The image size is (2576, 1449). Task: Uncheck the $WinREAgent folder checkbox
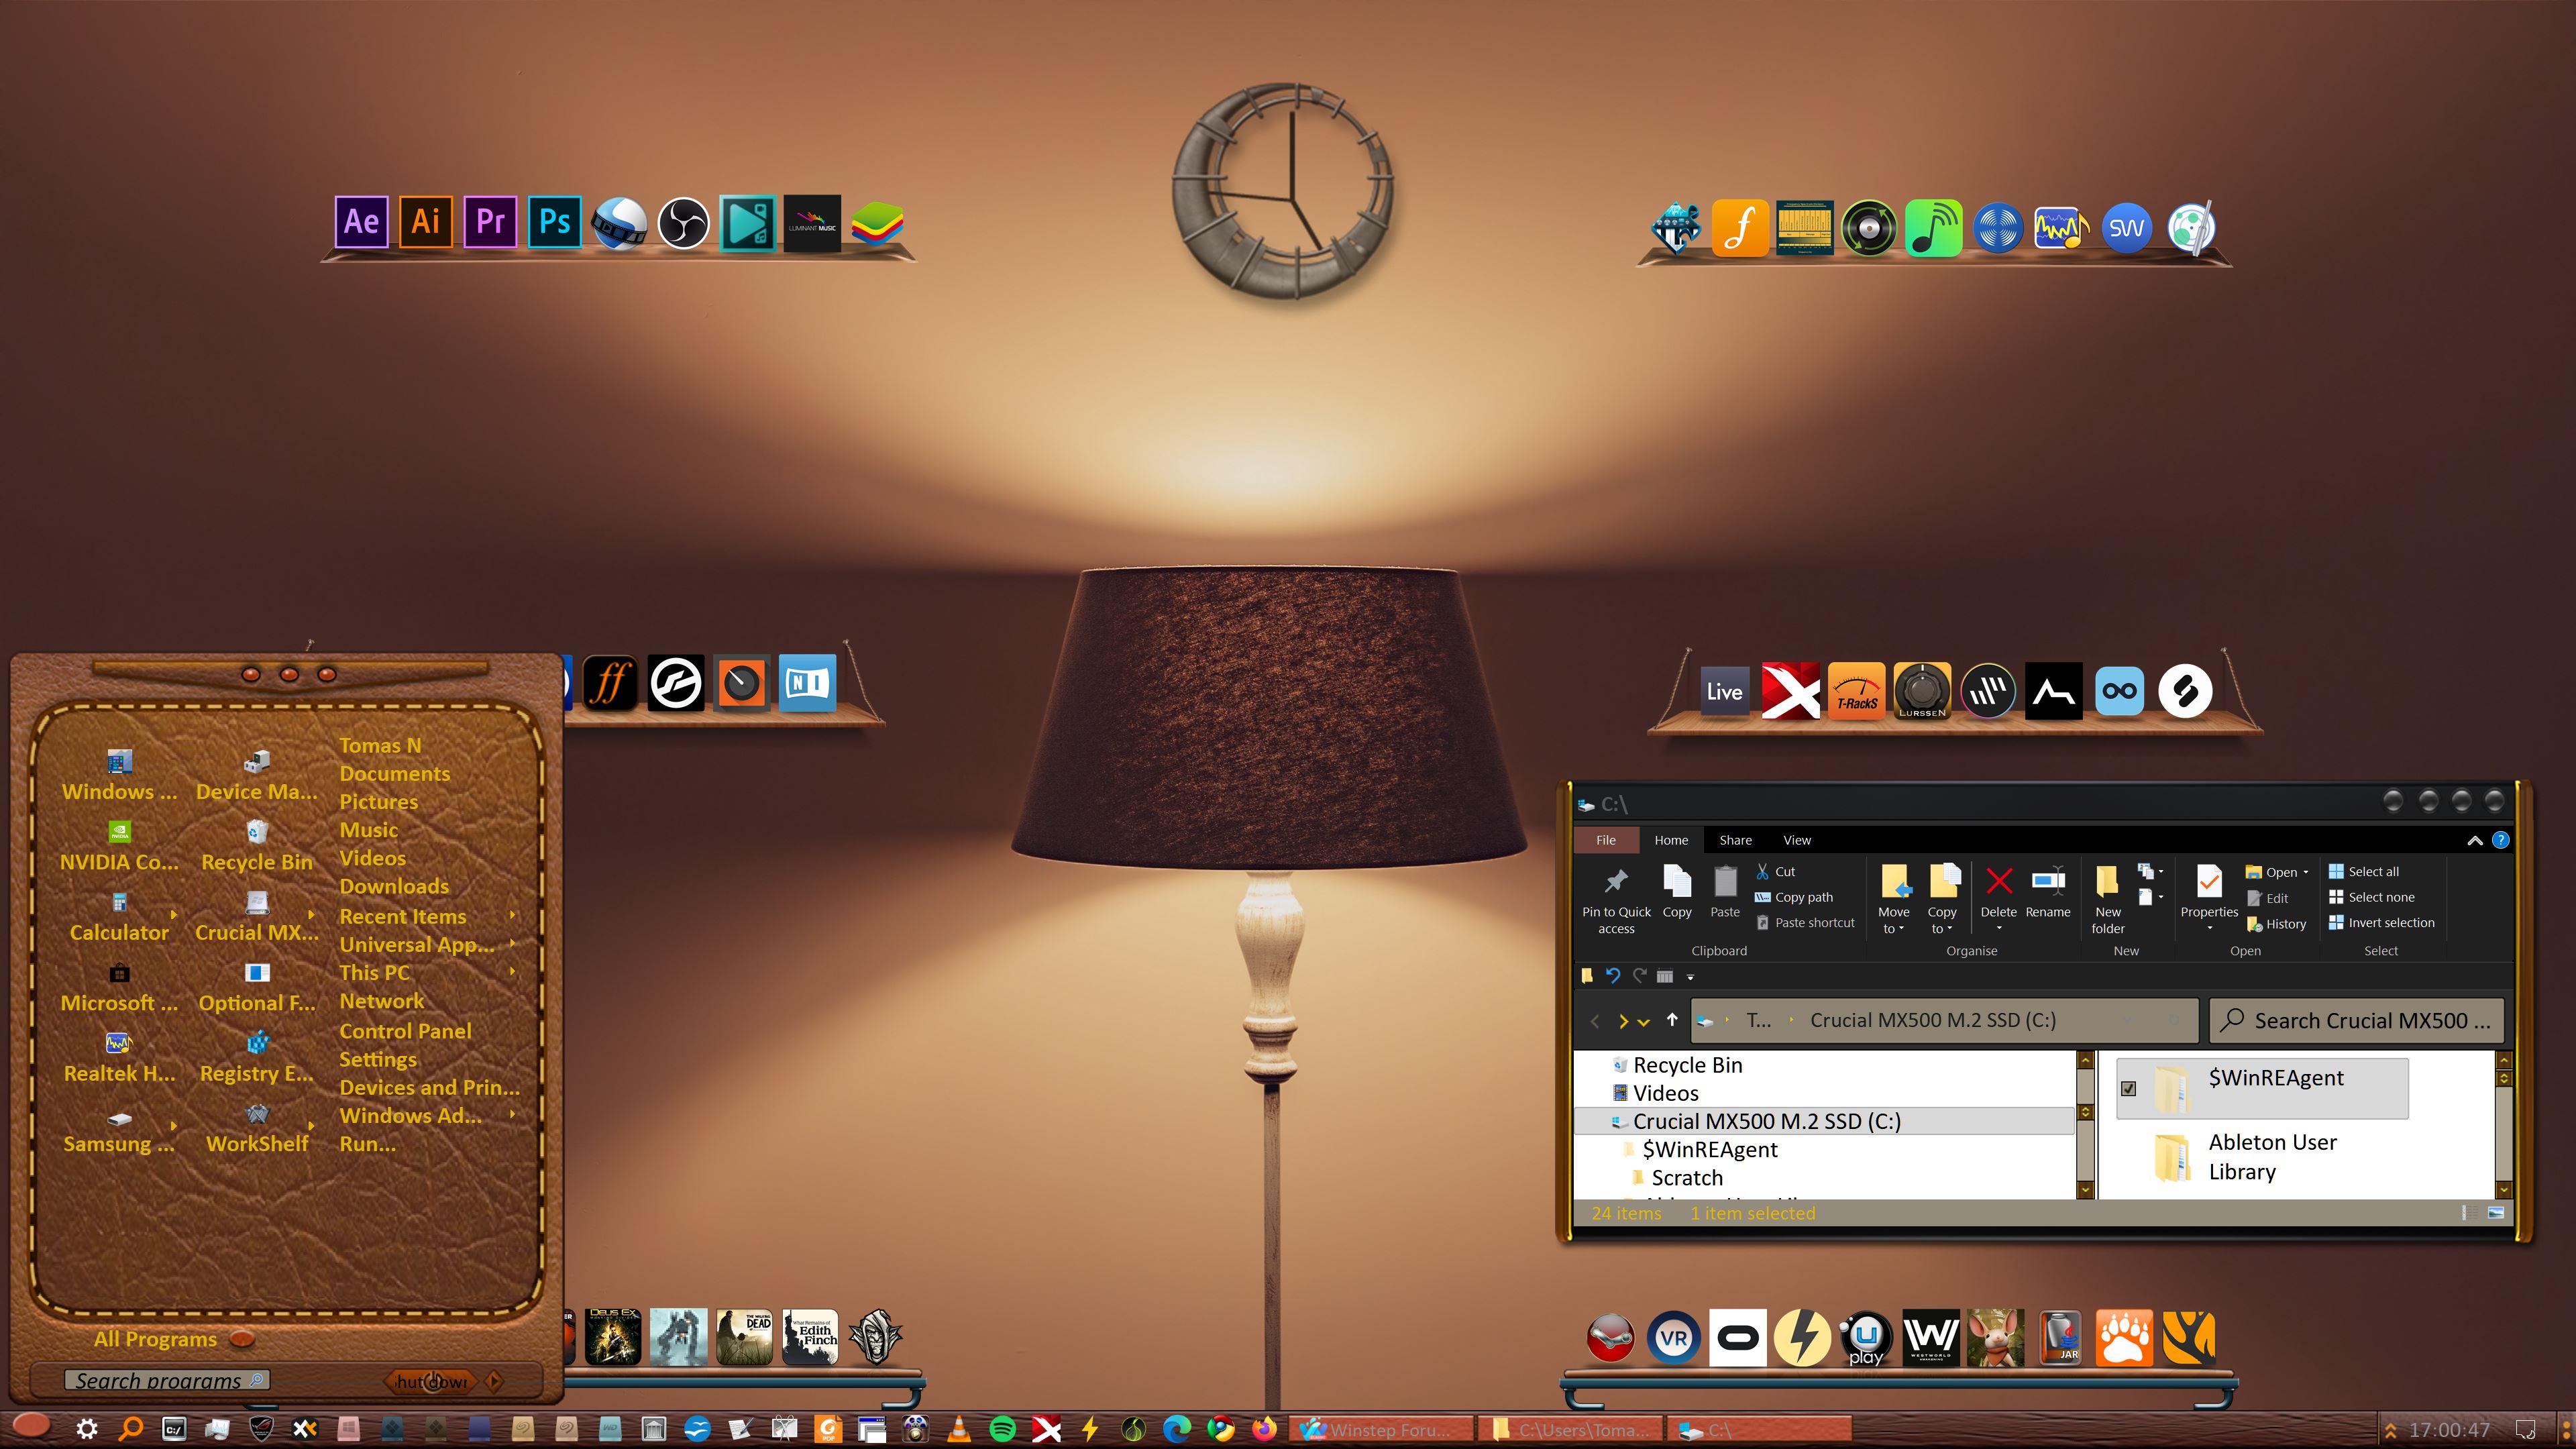click(x=2128, y=1089)
